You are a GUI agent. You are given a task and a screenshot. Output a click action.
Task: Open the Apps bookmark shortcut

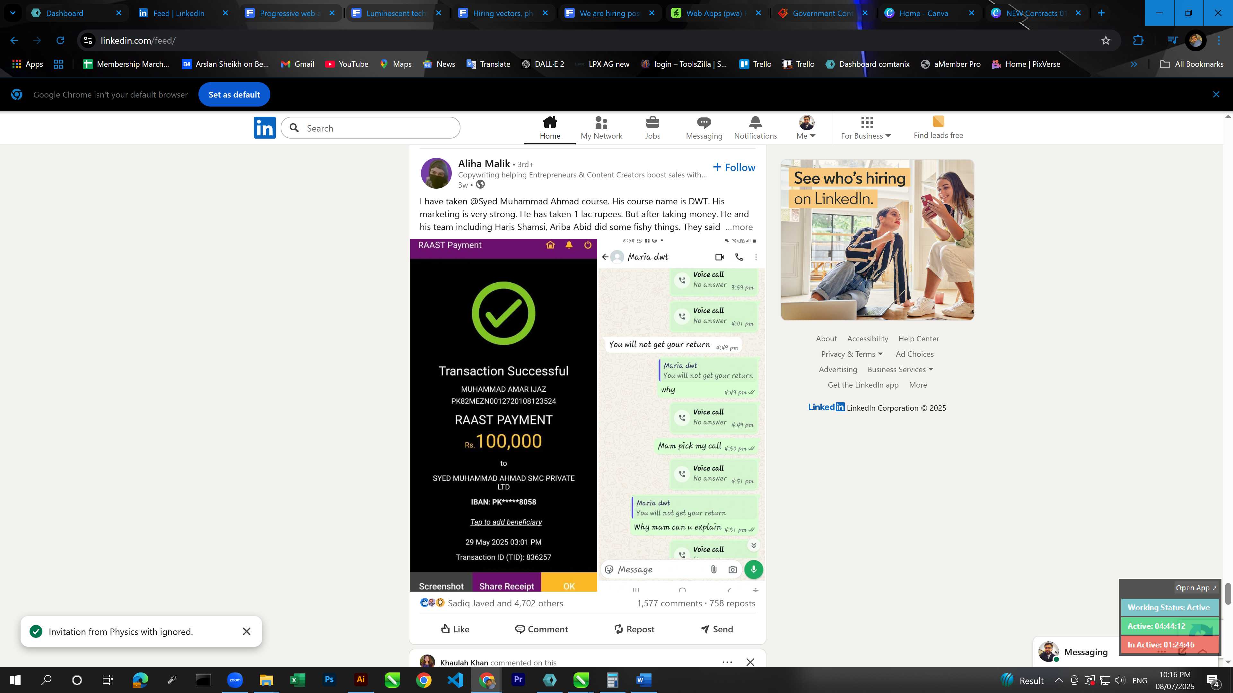click(x=27, y=64)
